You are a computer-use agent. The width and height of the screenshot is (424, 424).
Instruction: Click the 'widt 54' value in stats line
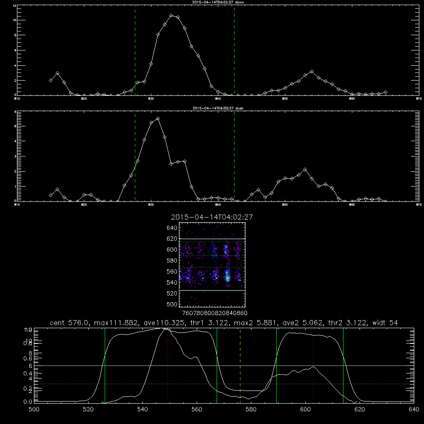coord(385,323)
